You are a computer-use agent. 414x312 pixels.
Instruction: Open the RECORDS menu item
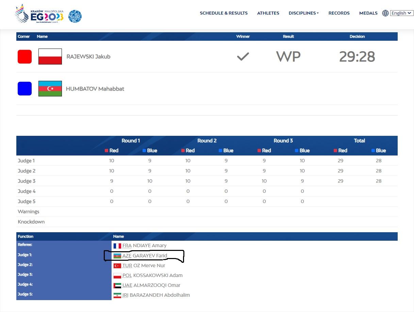(x=339, y=13)
